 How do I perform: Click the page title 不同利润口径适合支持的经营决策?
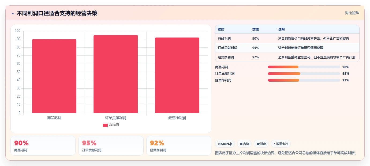[57, 13]
